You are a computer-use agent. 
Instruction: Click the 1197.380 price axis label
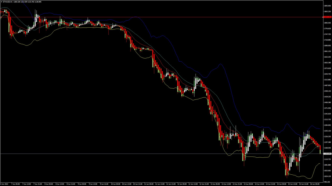coord(327,142)
